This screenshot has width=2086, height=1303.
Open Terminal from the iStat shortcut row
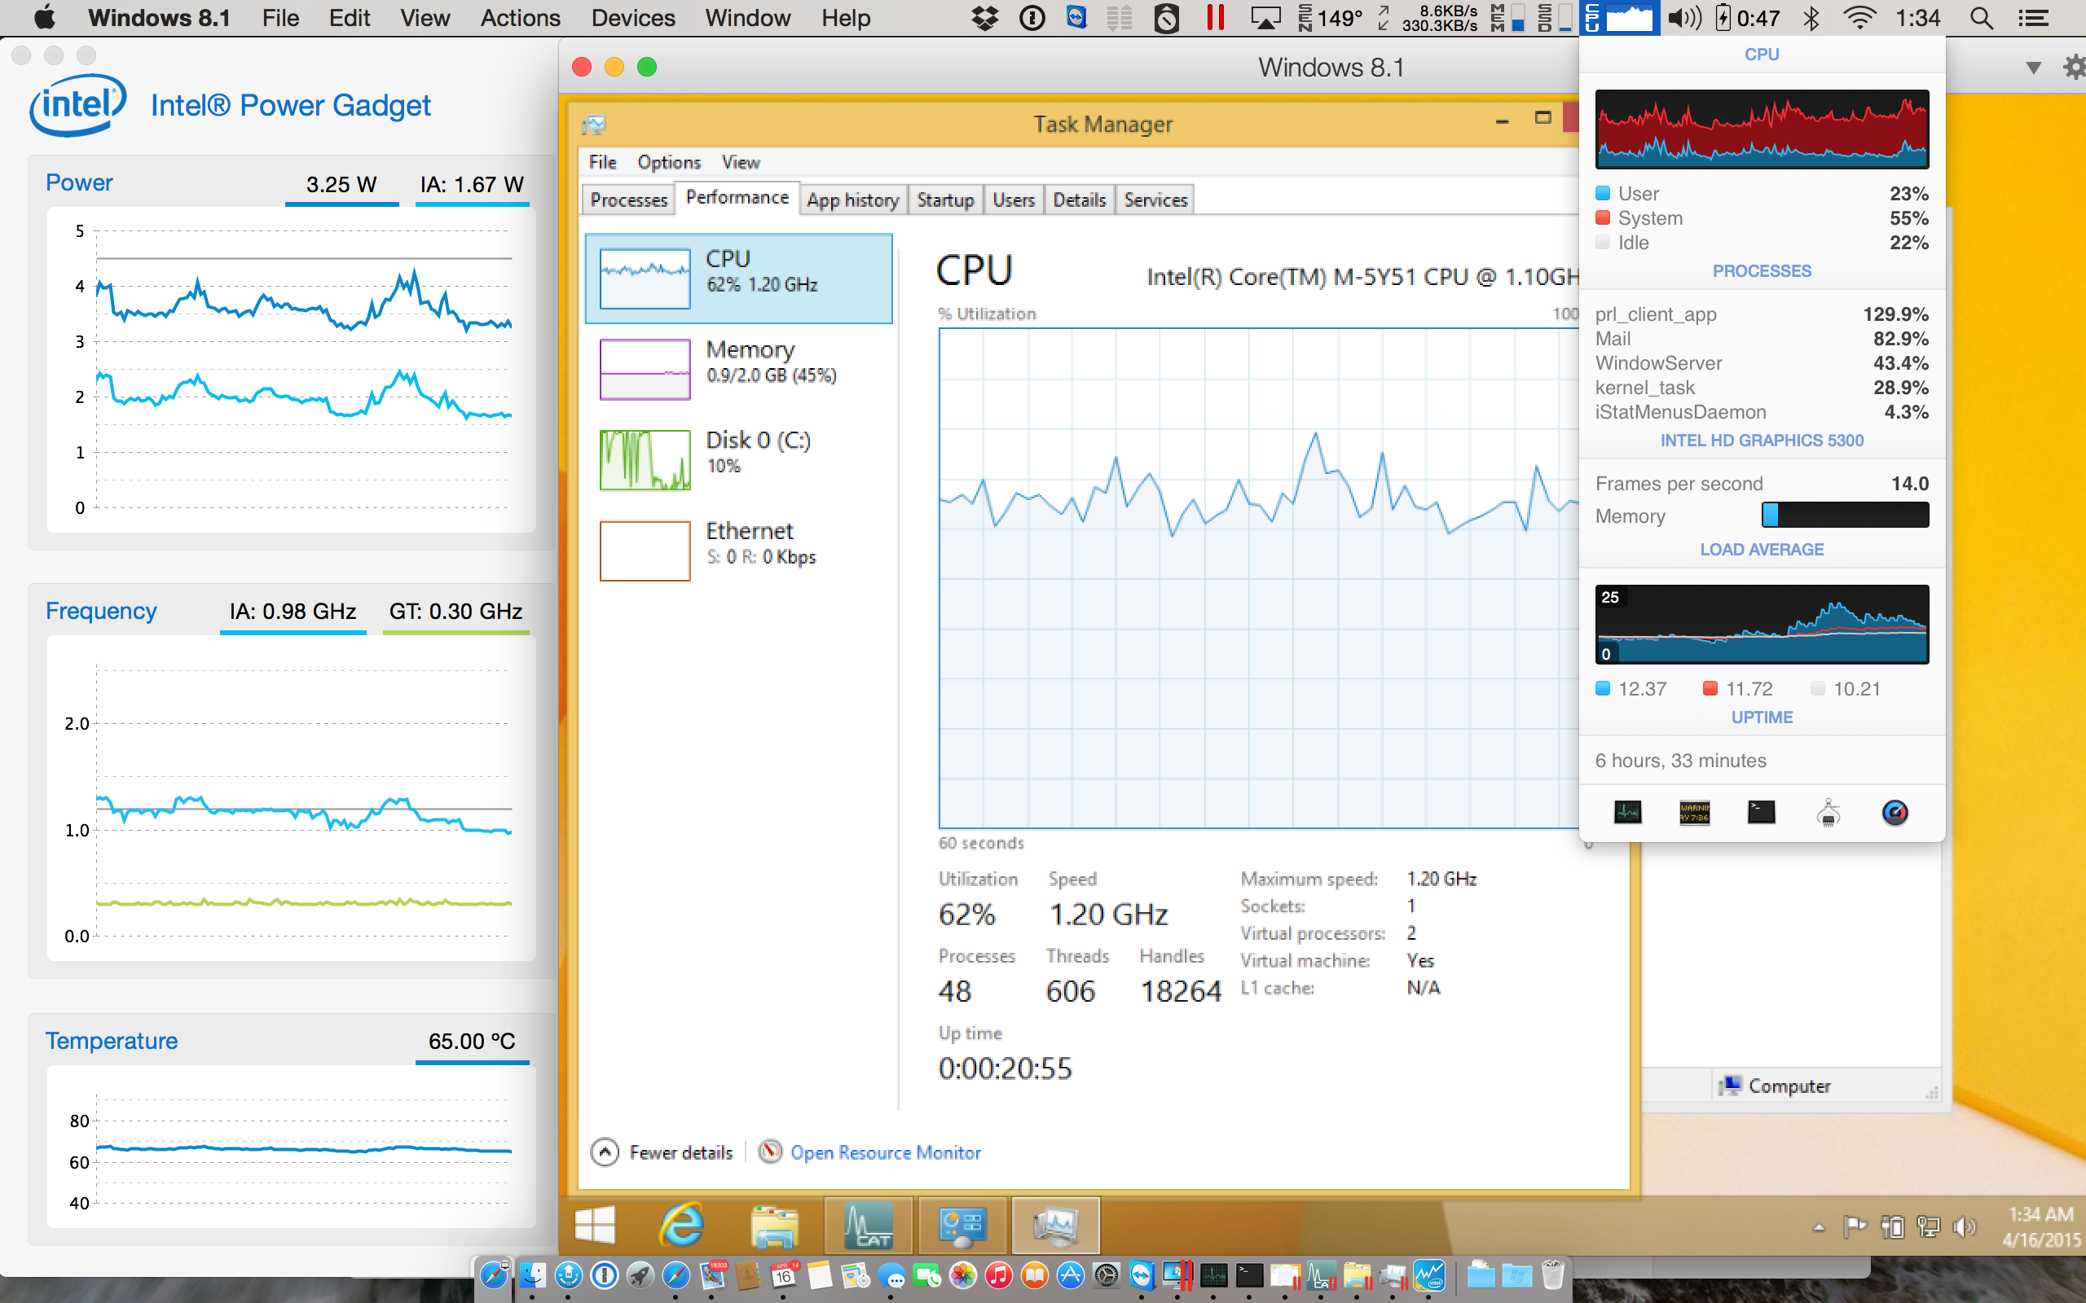click(x=1760, y=812)
